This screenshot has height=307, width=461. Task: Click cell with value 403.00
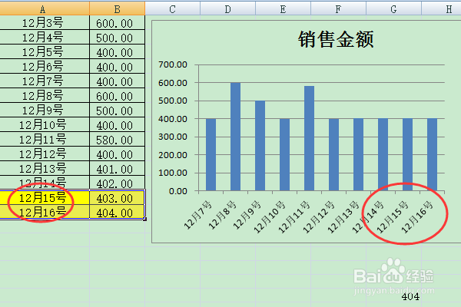click(117, 198)
